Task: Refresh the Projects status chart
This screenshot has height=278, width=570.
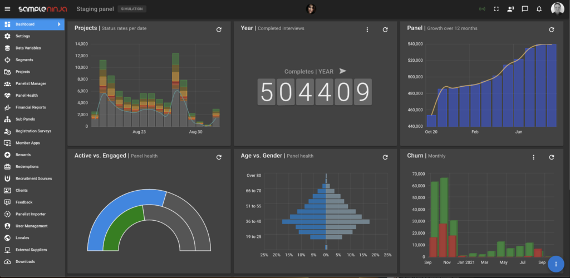Action: point(219,29)
